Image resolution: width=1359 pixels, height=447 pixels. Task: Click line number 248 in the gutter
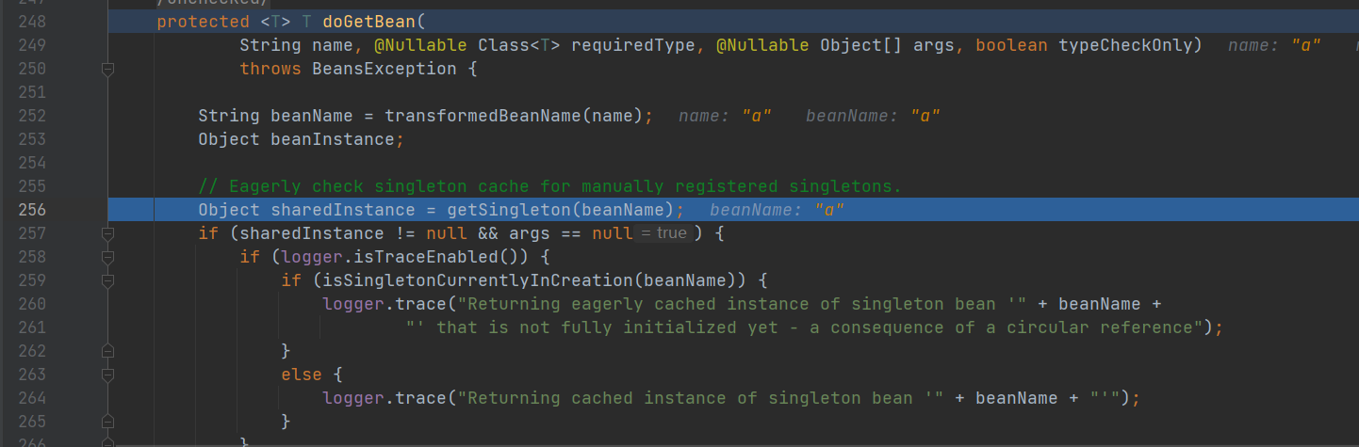(32, 22)
